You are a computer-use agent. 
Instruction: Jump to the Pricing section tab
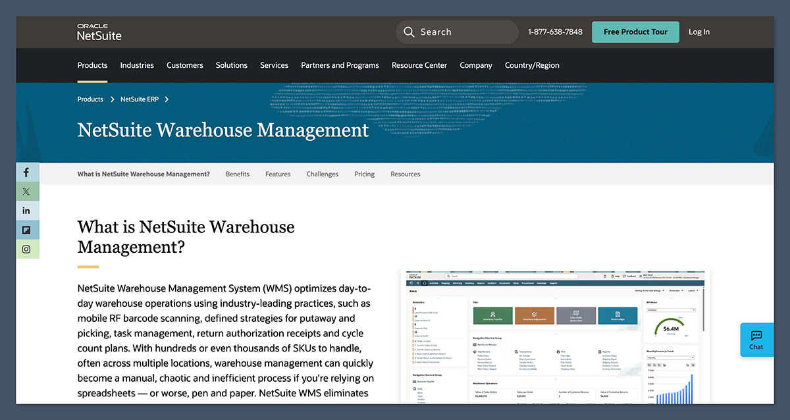point(364,174)
